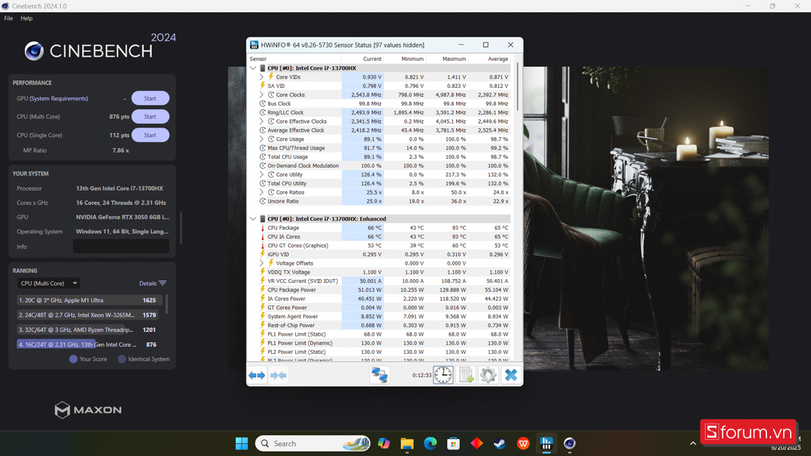The height and width of the screenshot is (456, 811).
Task: Select Intel Xeon W-3265M ranking row
Action: coord(90,315)
